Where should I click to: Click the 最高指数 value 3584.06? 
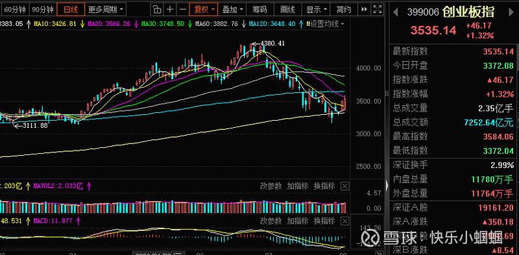(498, 136)
